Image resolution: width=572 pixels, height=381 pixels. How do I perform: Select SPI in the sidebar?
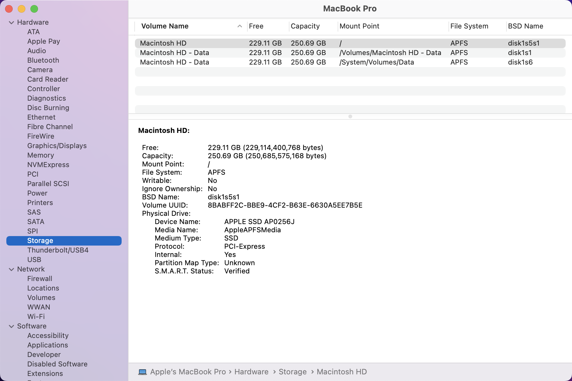click(x=33, y=231)
